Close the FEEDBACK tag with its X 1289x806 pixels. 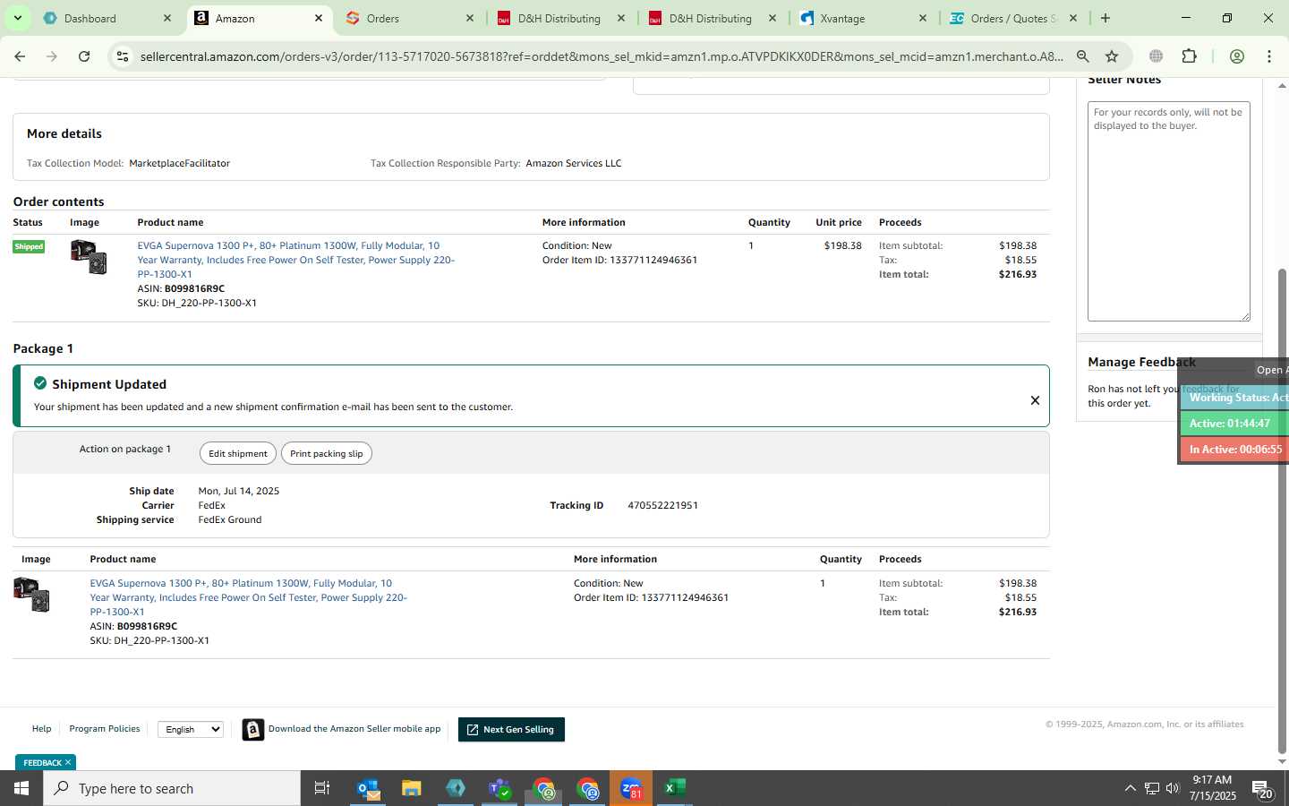click(68, 762)
